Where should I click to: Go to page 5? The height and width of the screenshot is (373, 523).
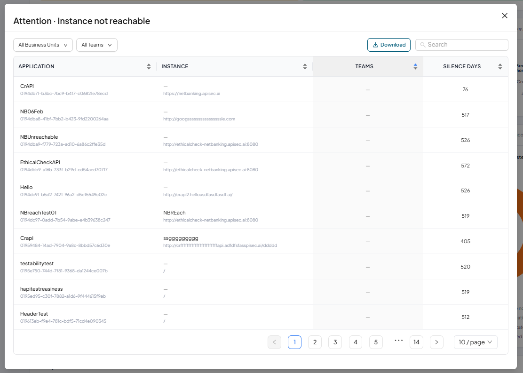point(376,342)
